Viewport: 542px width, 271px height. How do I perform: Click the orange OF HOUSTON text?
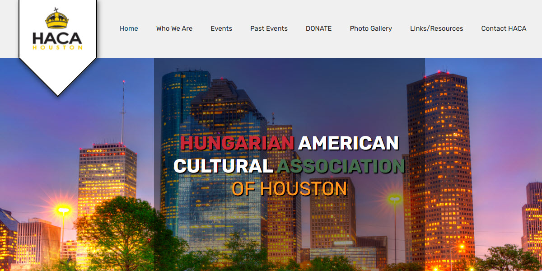pos(289,188)
